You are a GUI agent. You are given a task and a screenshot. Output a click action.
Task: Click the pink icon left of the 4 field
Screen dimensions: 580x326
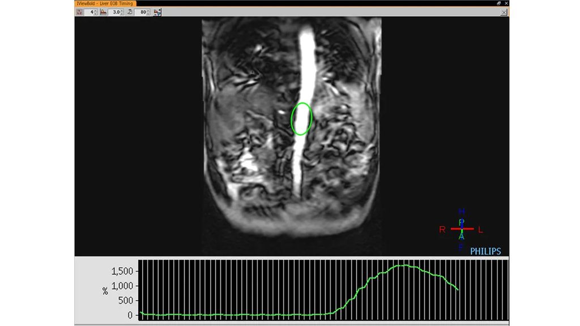(x=79, y=12)
